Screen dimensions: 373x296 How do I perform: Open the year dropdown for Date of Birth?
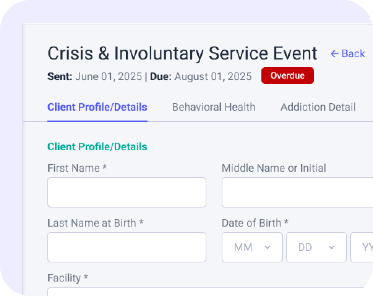[x=363, y=247]
